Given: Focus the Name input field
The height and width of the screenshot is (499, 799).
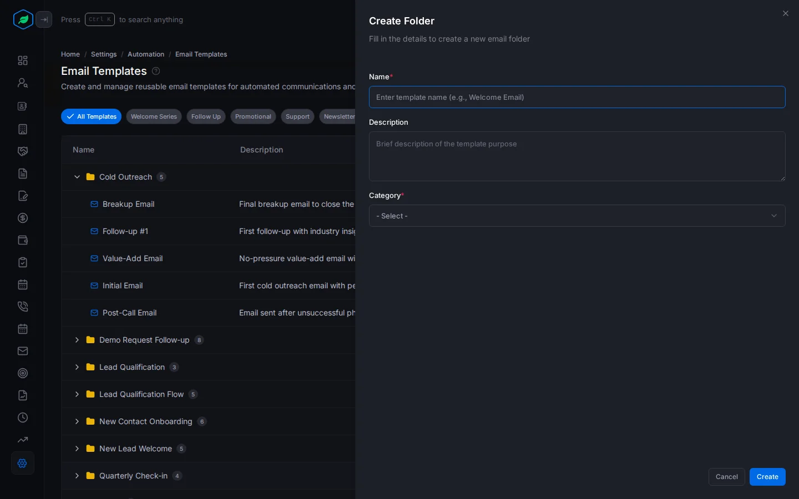Looking at the screenshot, I should 577,97.
